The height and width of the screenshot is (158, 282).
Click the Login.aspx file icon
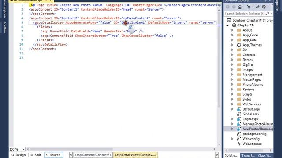coord(239,119)
